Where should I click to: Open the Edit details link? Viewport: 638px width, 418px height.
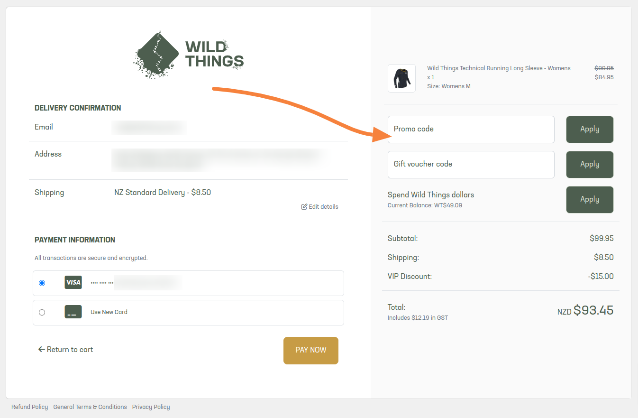click(x=320, y=207)
